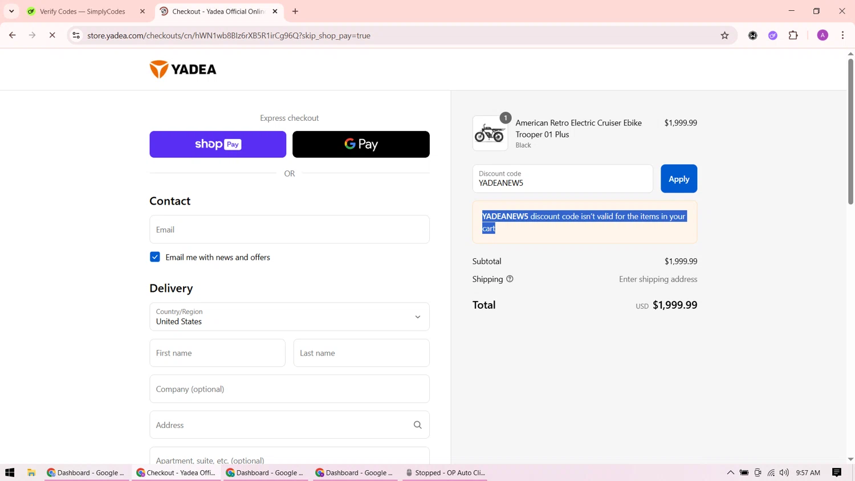Open the tab search dropdown arrow

point(11,11)
